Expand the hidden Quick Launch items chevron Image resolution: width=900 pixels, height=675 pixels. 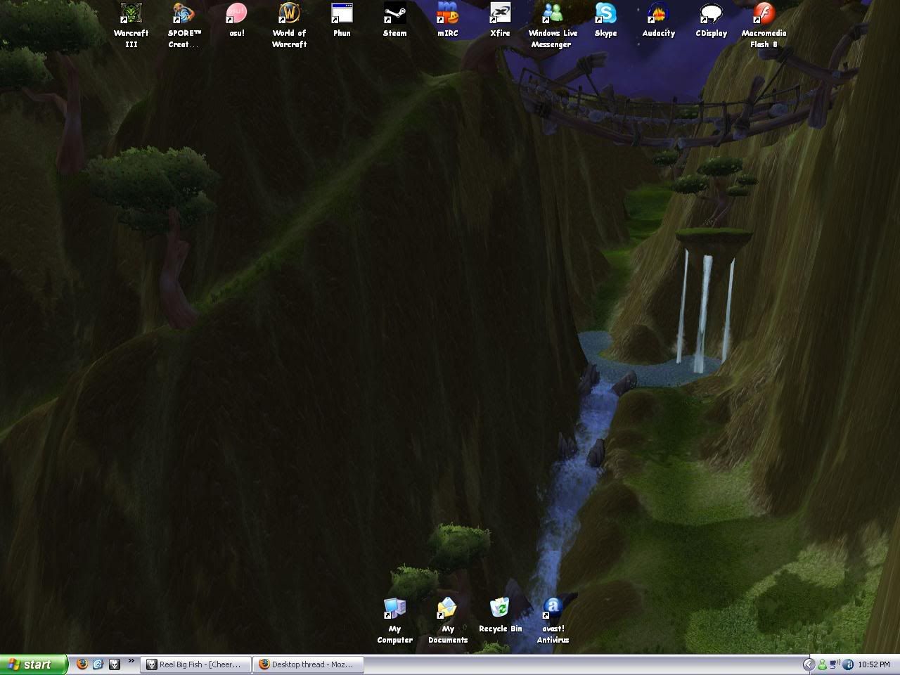pyautogui.click(x=131, y=662)
